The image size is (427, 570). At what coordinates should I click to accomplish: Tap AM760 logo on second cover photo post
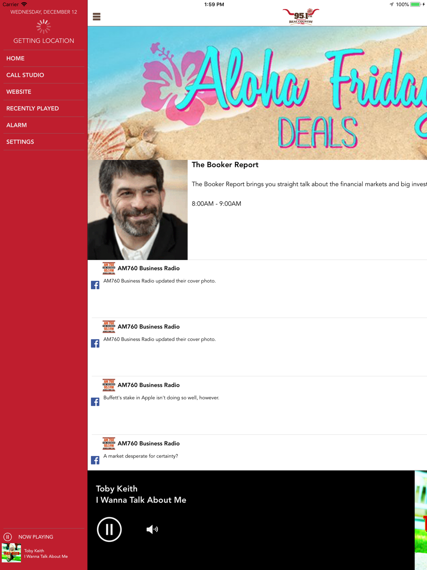[109, 327]
